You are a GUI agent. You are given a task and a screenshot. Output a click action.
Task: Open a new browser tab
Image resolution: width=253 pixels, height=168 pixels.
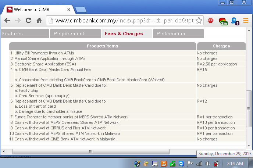81,10
